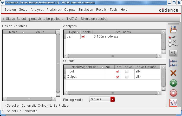This screenshot has height=116, width=182.
Task: Click the Value column header in Outputs
Action: (x=110, y=67)
